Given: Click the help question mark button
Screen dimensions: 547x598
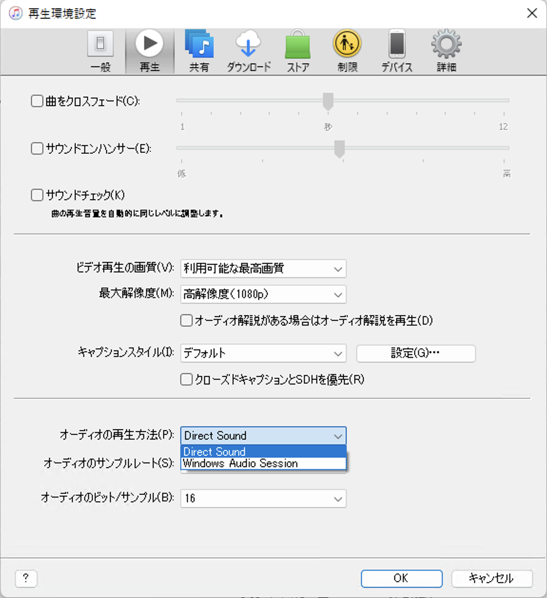Looking at the screenshot, I should pos(26,579).
